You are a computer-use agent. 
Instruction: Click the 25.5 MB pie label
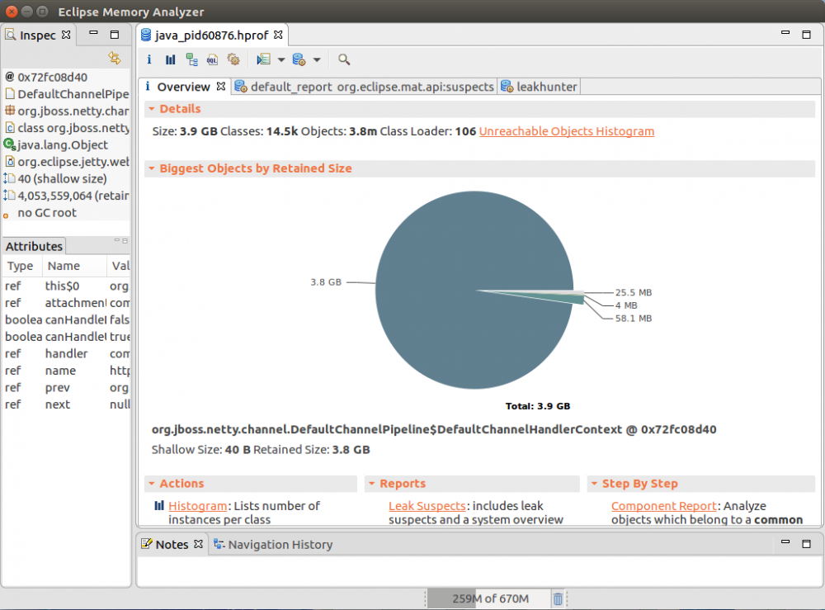tap(634, 293)
